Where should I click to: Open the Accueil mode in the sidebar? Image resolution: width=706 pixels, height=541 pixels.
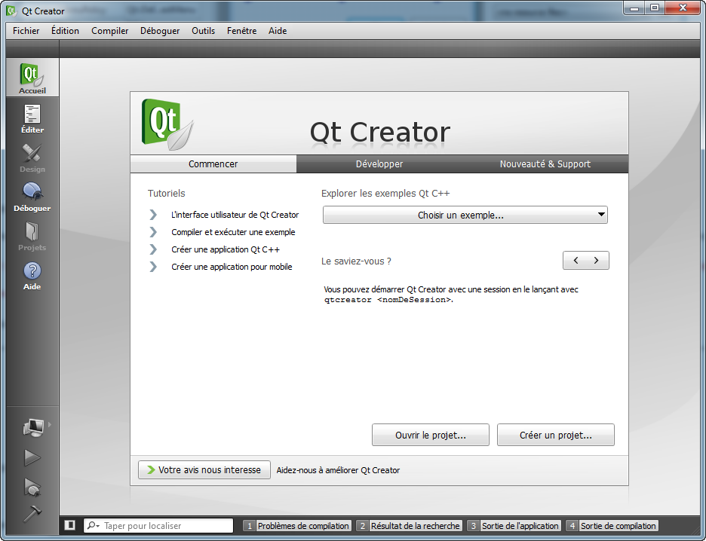click(32, 76)
